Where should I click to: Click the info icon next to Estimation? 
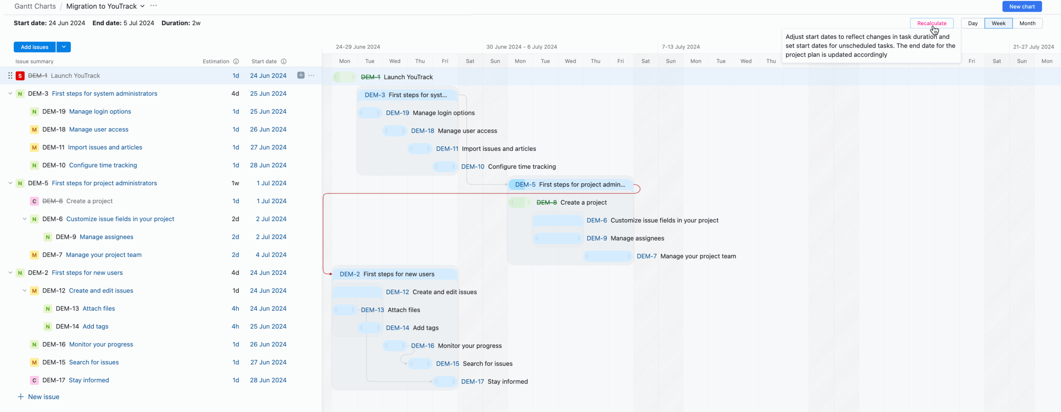pyautogui.click(x=236, y=61)
